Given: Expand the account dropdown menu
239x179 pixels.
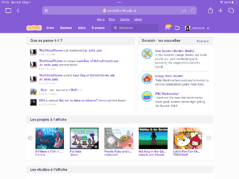Looking at the screenshot, I should (208, 28).
